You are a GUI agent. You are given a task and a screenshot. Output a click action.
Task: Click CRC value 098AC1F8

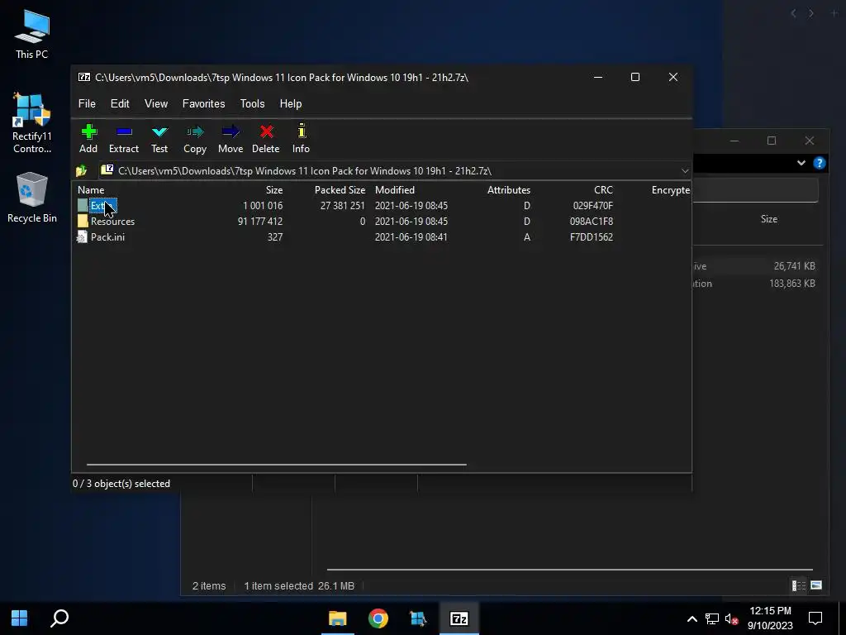(x=592, y=222)
